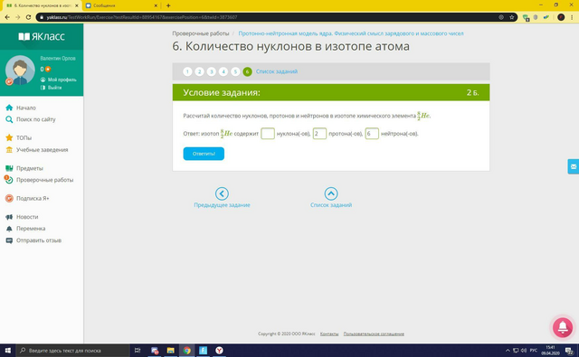Click the empty nucleons input field

(x=268, y=134)
